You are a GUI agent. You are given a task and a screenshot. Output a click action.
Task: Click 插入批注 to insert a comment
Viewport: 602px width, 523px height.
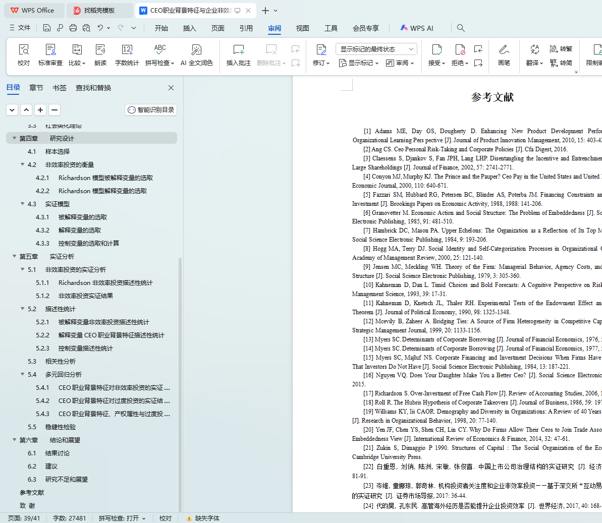click(x=238, y=54)
